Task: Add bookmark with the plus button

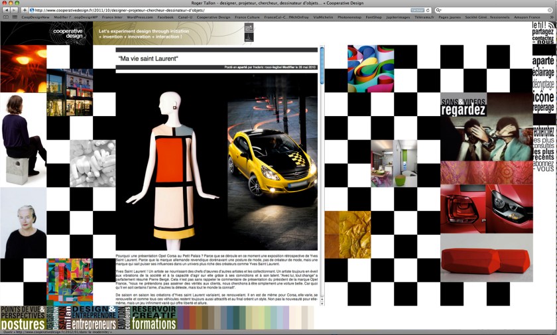Action: coord(25,11)
